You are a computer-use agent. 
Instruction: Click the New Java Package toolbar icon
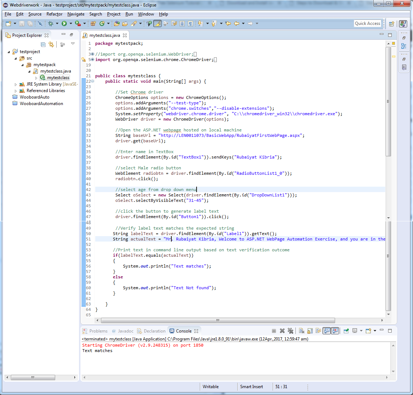point(93,23)
